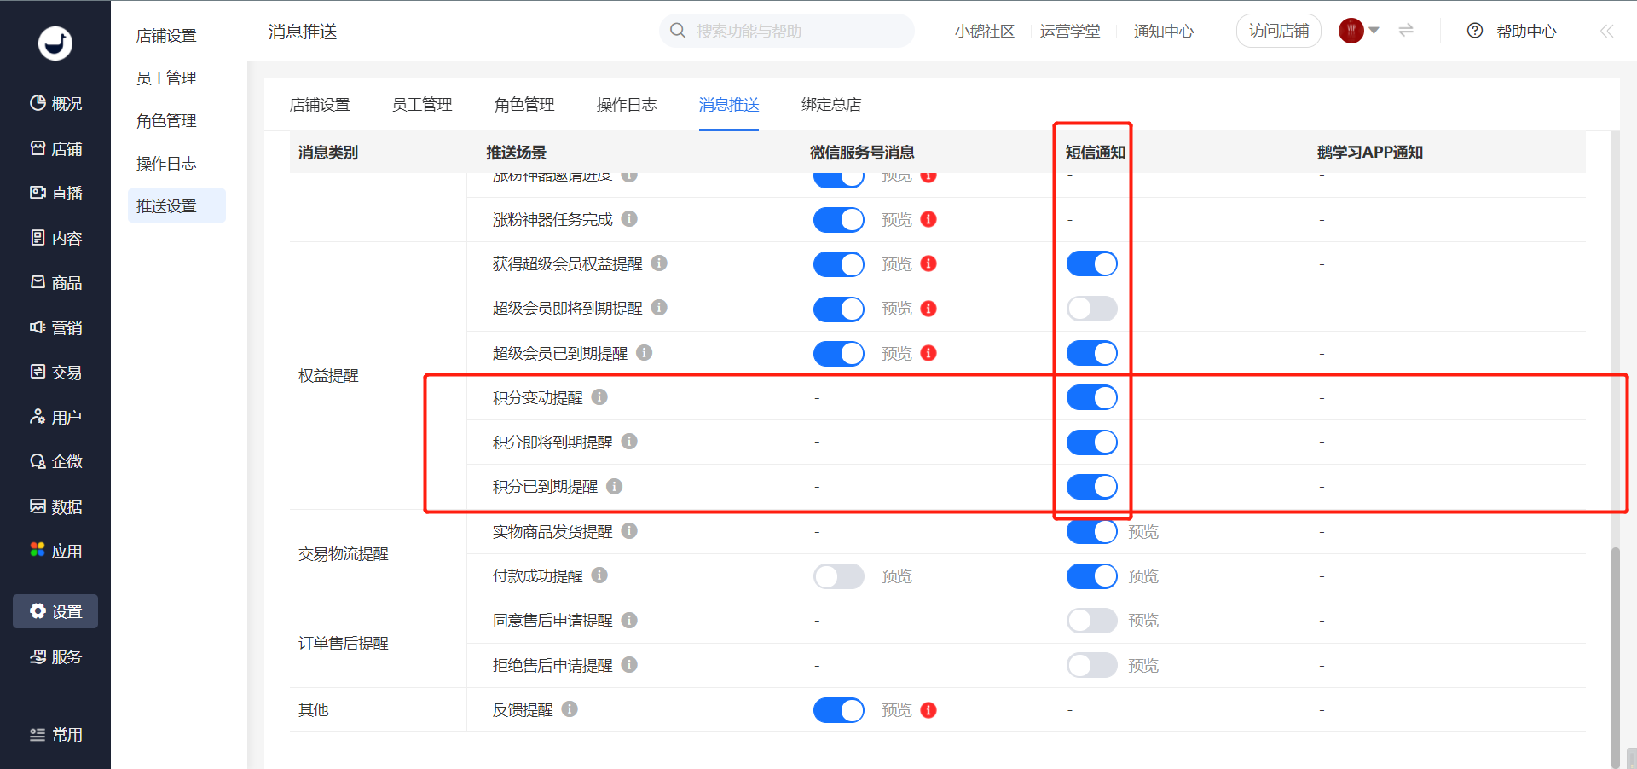Click the info icon beside 付款成功提醒
This screenshot has height=769, width=1637.
point(599,575)
